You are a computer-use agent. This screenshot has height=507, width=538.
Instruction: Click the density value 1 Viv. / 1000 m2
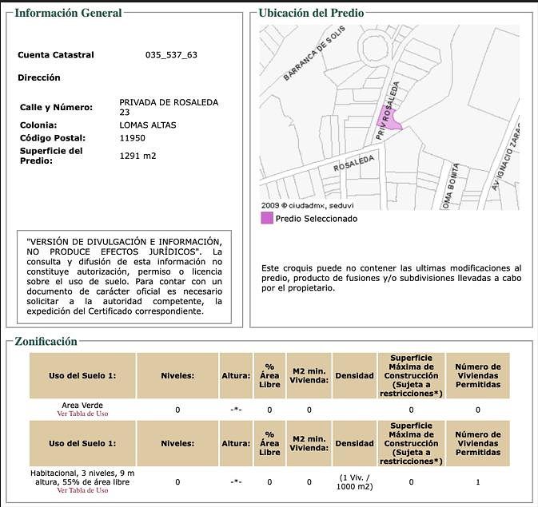pyautogui.click(x=354, y=482)
